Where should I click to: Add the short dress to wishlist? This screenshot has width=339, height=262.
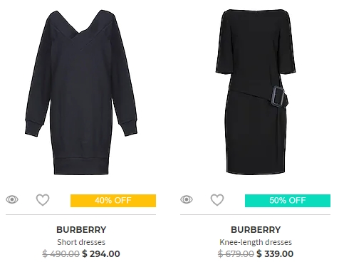pos(43,200)
